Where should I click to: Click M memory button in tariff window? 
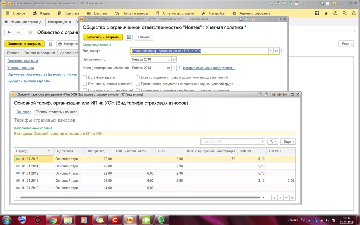point(273,94)
